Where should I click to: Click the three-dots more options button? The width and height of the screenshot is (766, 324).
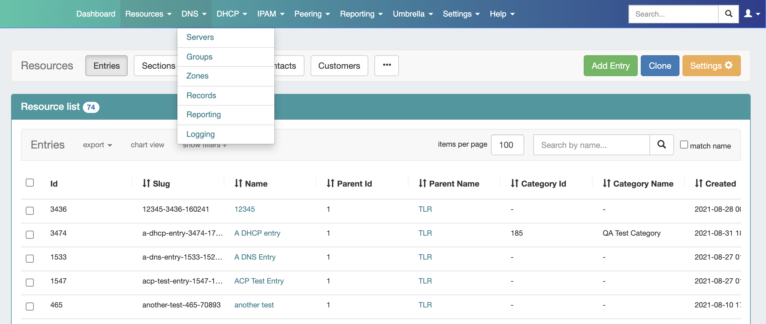coord(386,65)
